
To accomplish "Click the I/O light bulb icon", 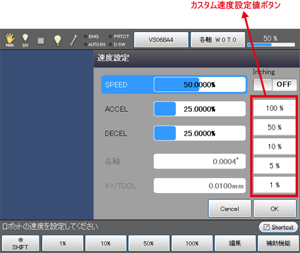I will click(x=25, y=40).
